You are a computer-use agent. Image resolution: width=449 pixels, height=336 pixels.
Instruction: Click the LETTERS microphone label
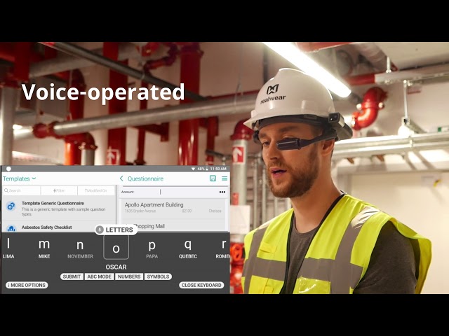(x=116, y=230)
